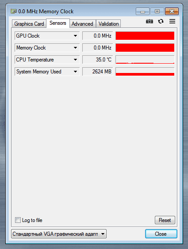Select the Sensors tab
Screen dimensions: 188x249
(x=58, y=23)
